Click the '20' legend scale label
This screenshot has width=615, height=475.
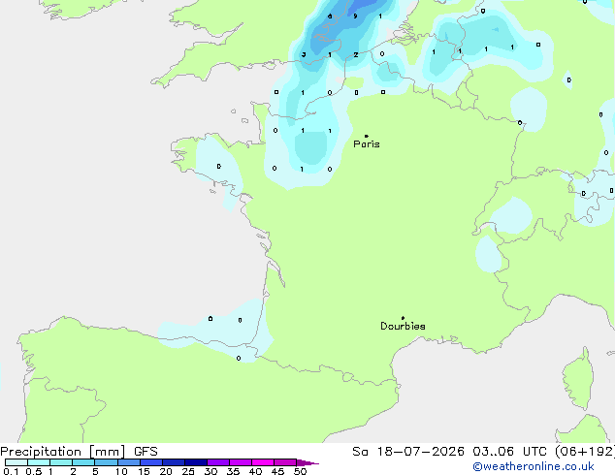166,471
